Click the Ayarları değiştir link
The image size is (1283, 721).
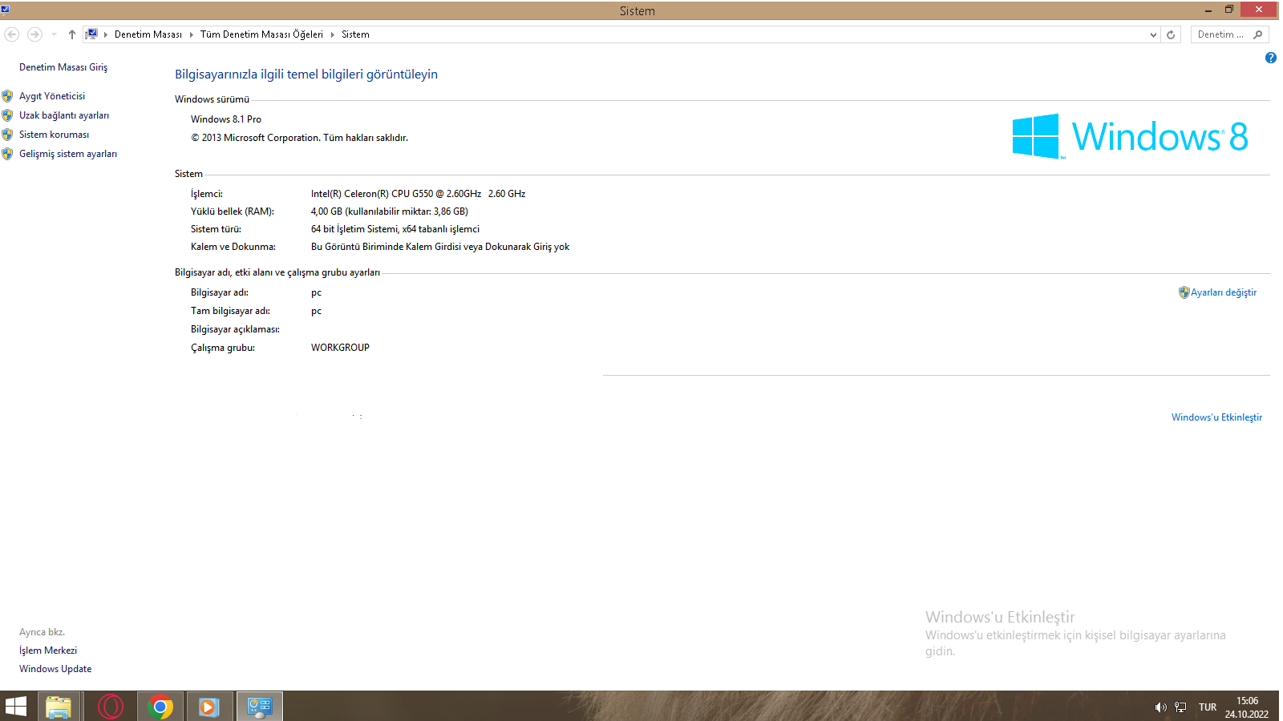1224,292
